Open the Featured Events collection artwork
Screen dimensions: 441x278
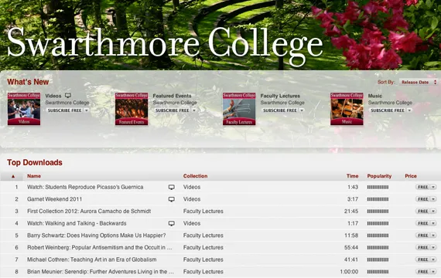click(x=132, y=109)
